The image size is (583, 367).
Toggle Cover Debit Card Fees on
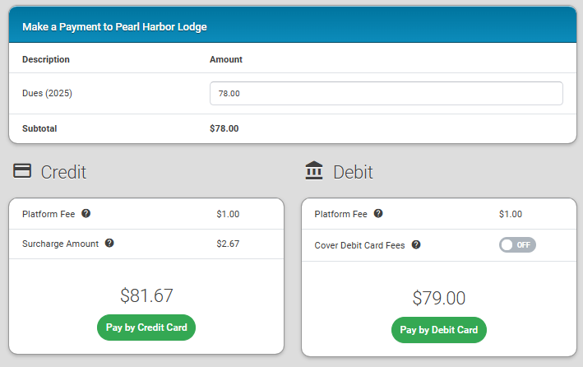[x=517, y=244]
